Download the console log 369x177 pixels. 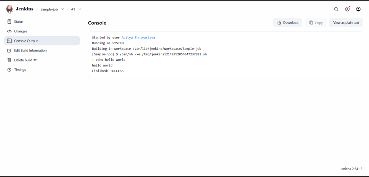(288, 23)
